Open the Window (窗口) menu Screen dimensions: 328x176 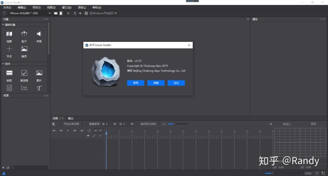pyautogui.click(x=67, y=7)
